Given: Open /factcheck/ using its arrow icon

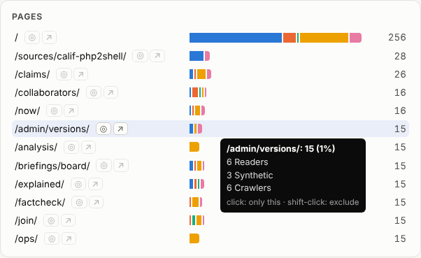Looking at the screenshot, I should click(96, 202).
